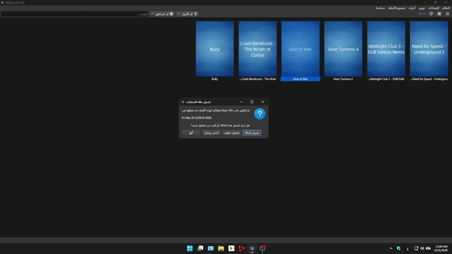
Task: Maximize the resume state dialog
Action: coord(252,102)
